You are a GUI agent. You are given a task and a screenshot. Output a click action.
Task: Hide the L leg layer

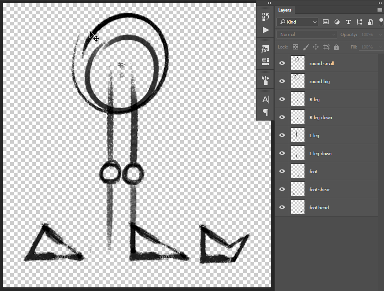coord(282,135)
